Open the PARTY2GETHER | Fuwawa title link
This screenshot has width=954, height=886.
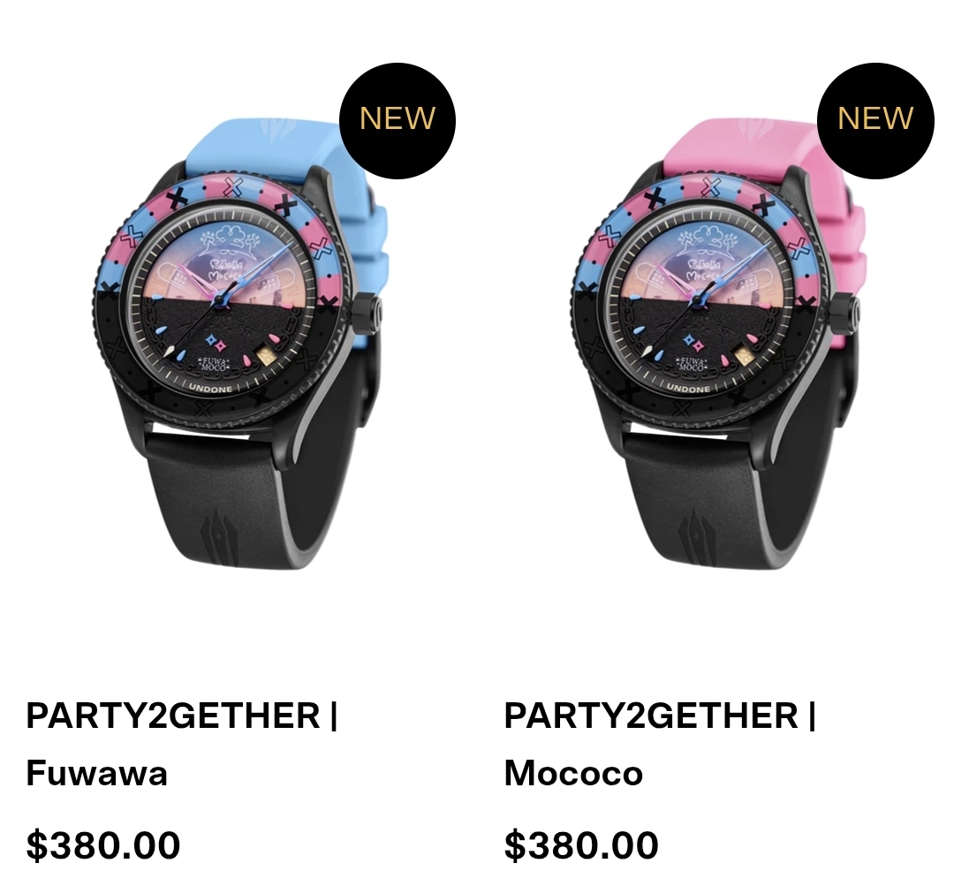tap(182, 744)
